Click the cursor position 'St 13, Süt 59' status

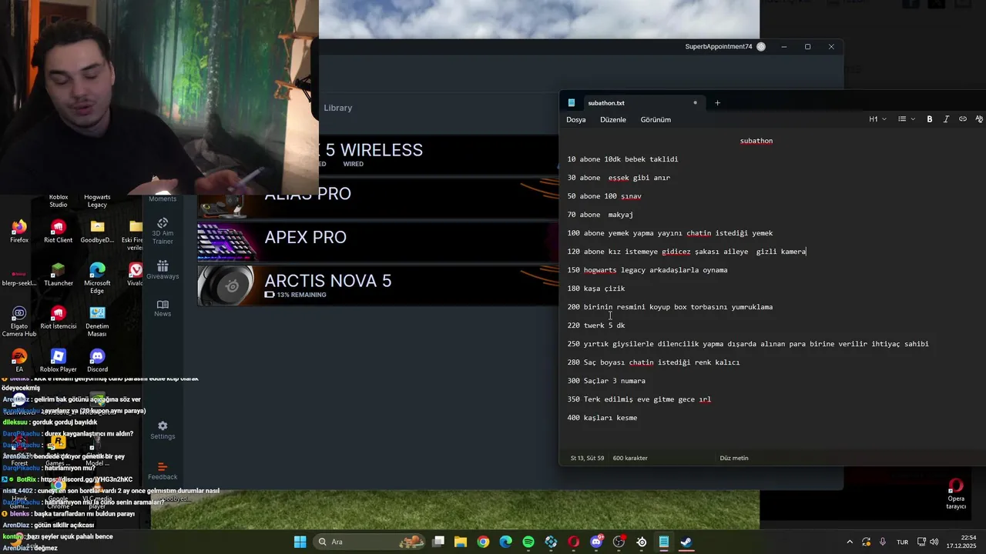(x=587, y=458)
